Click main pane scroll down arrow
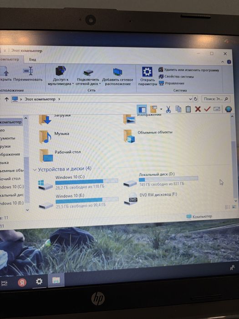Screen dimensions: 239x319 pos(235,201)
